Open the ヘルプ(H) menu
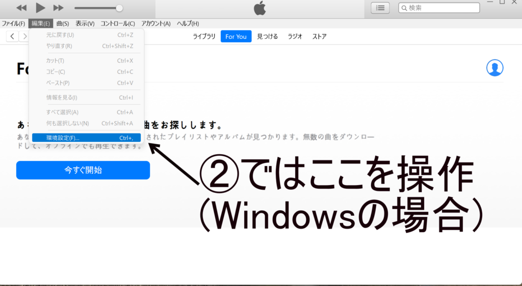The width and height of the screenshot is (522, 286). coord(188,23)
